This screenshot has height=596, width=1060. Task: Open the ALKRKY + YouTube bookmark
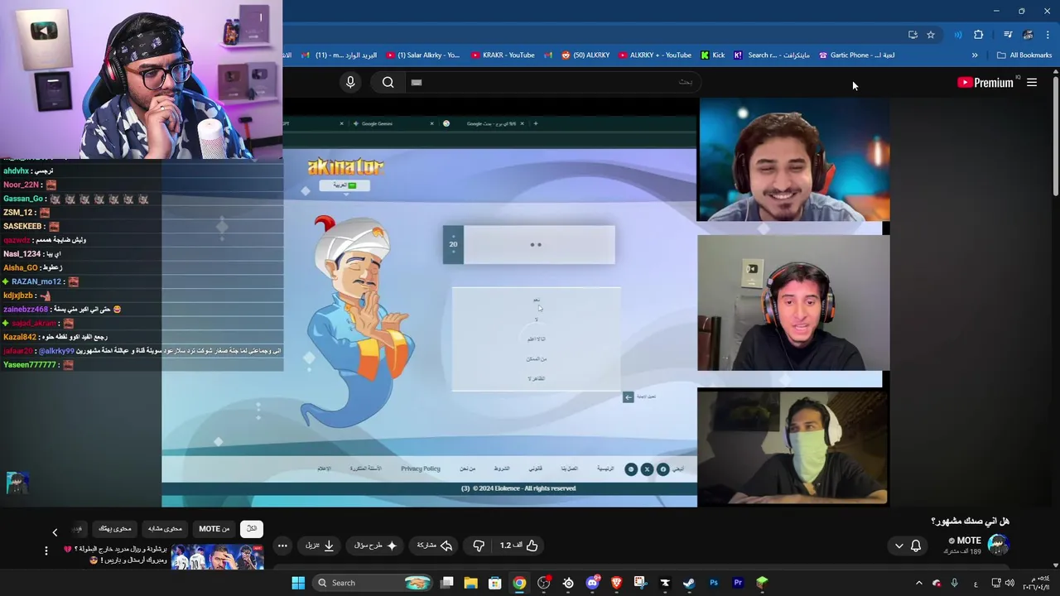655,55
